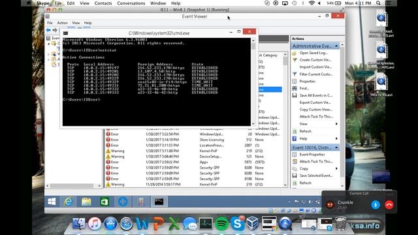Open QuickTime Player from the Dock
418x235 pixels.
(x=285, y=223)
